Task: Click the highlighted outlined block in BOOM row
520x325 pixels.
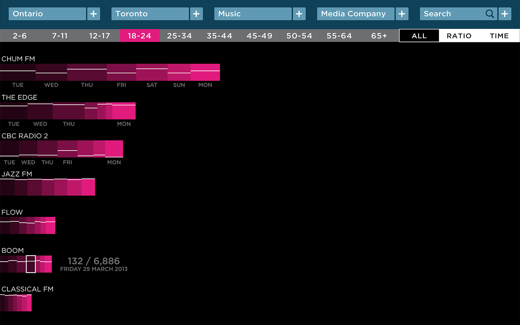Action: 31,264
